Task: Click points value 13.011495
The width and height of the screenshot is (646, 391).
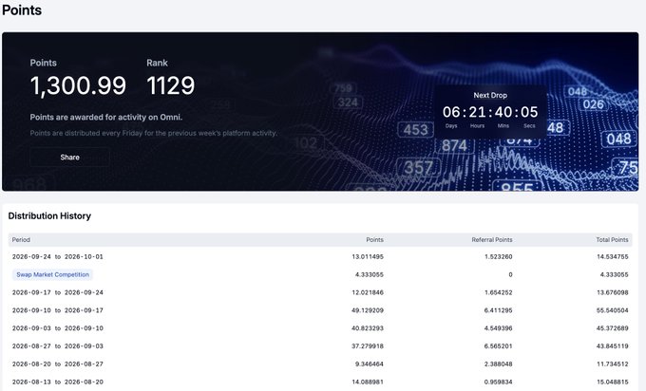Action: pyautogui.click(x=368, y=256)
